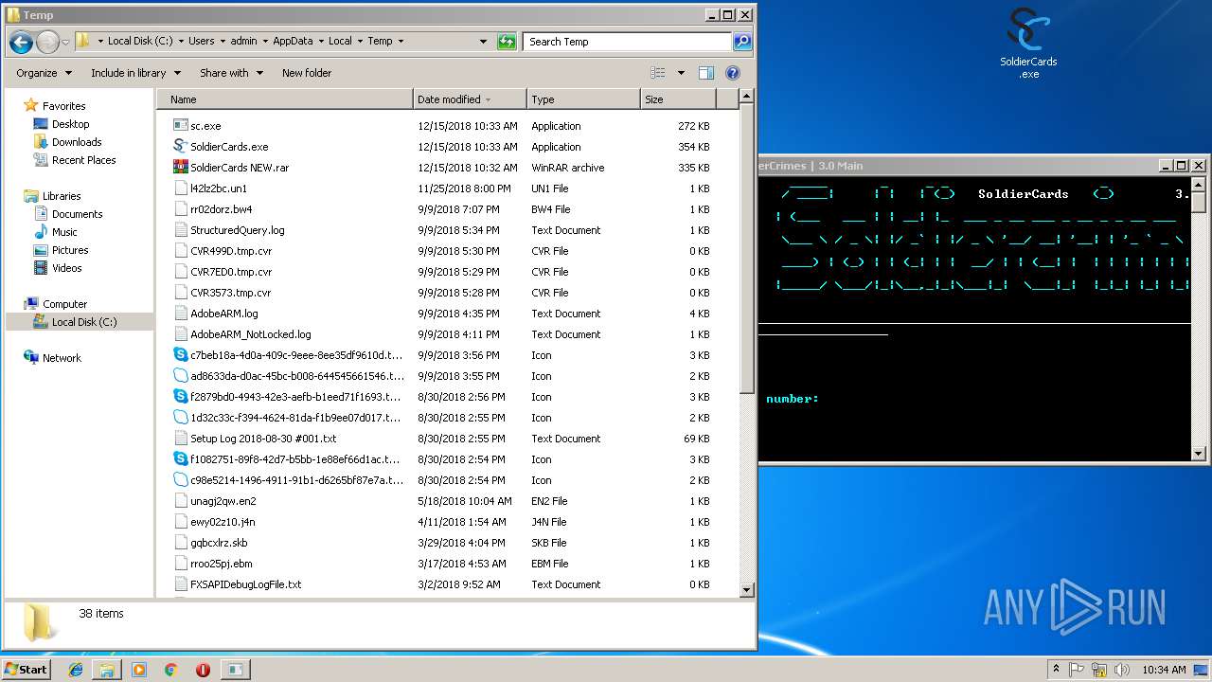Sort by the Name column header
The image size is (1212, 682).
(285, 99)
